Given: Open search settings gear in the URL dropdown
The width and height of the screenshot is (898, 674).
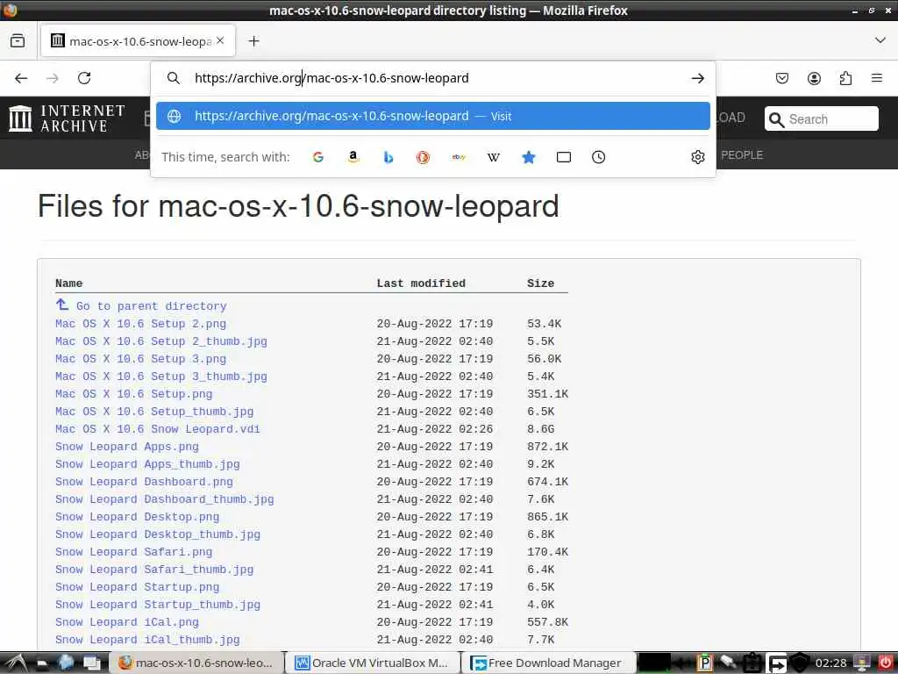Looking at the screenshot, I should click(697, 157).
